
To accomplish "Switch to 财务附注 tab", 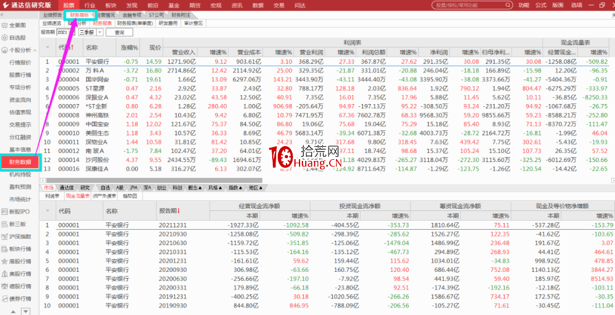I will tap(181, 15).
